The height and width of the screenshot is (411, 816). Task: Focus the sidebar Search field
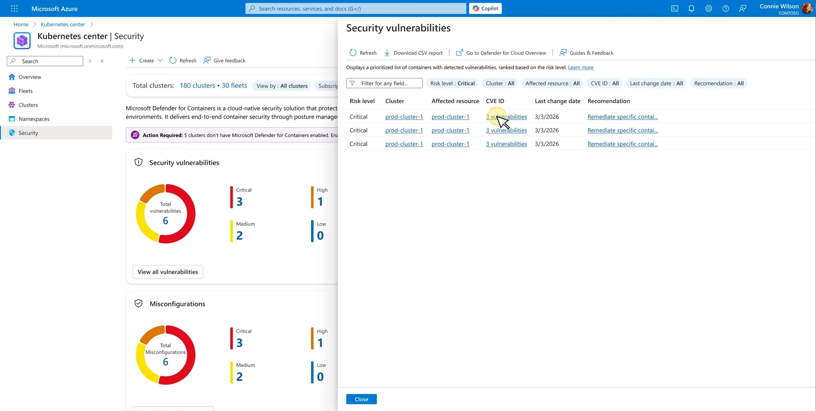pos(45,61)
